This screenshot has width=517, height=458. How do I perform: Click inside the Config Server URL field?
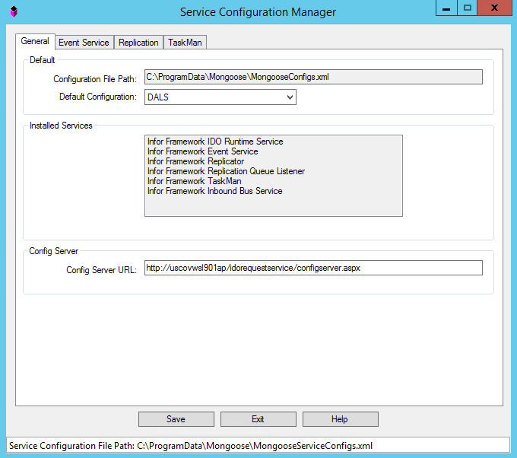313,268
